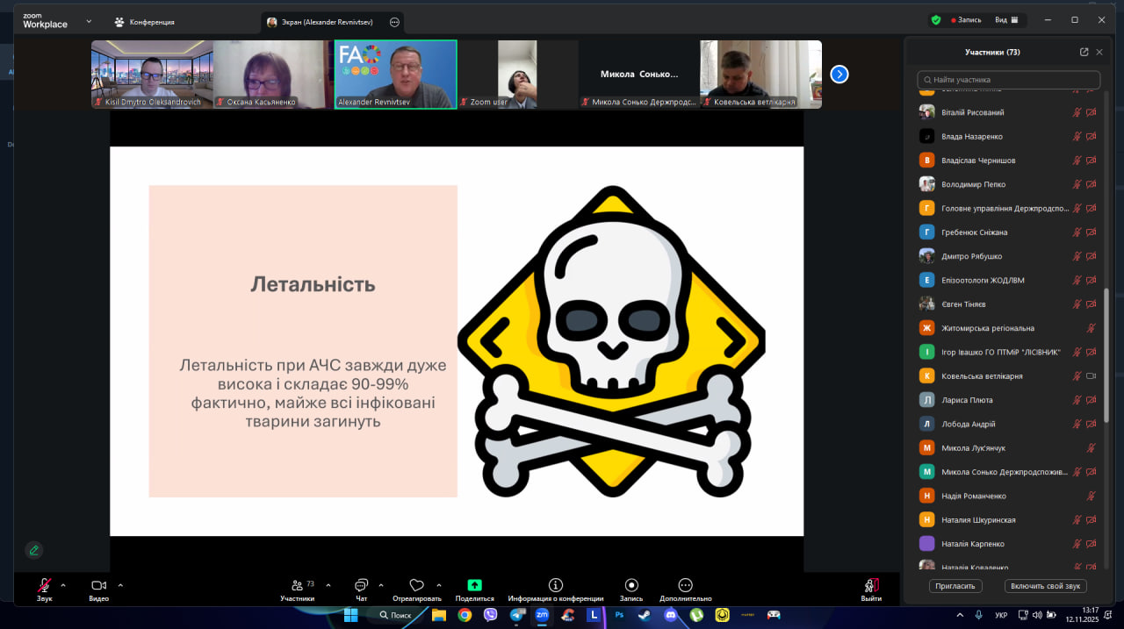This screenshot has height=629, width=1124.
Task: Click the Record (Запись) toolbar icon
Action: coord(631,586)
